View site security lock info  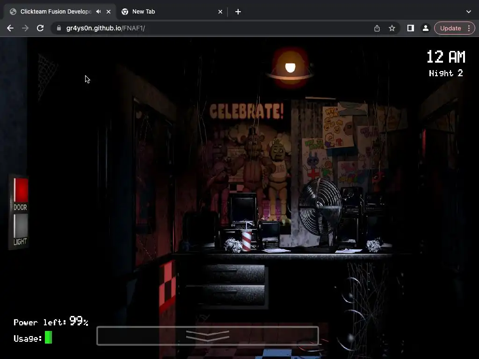pyautogui.click(x=59, y=28)
